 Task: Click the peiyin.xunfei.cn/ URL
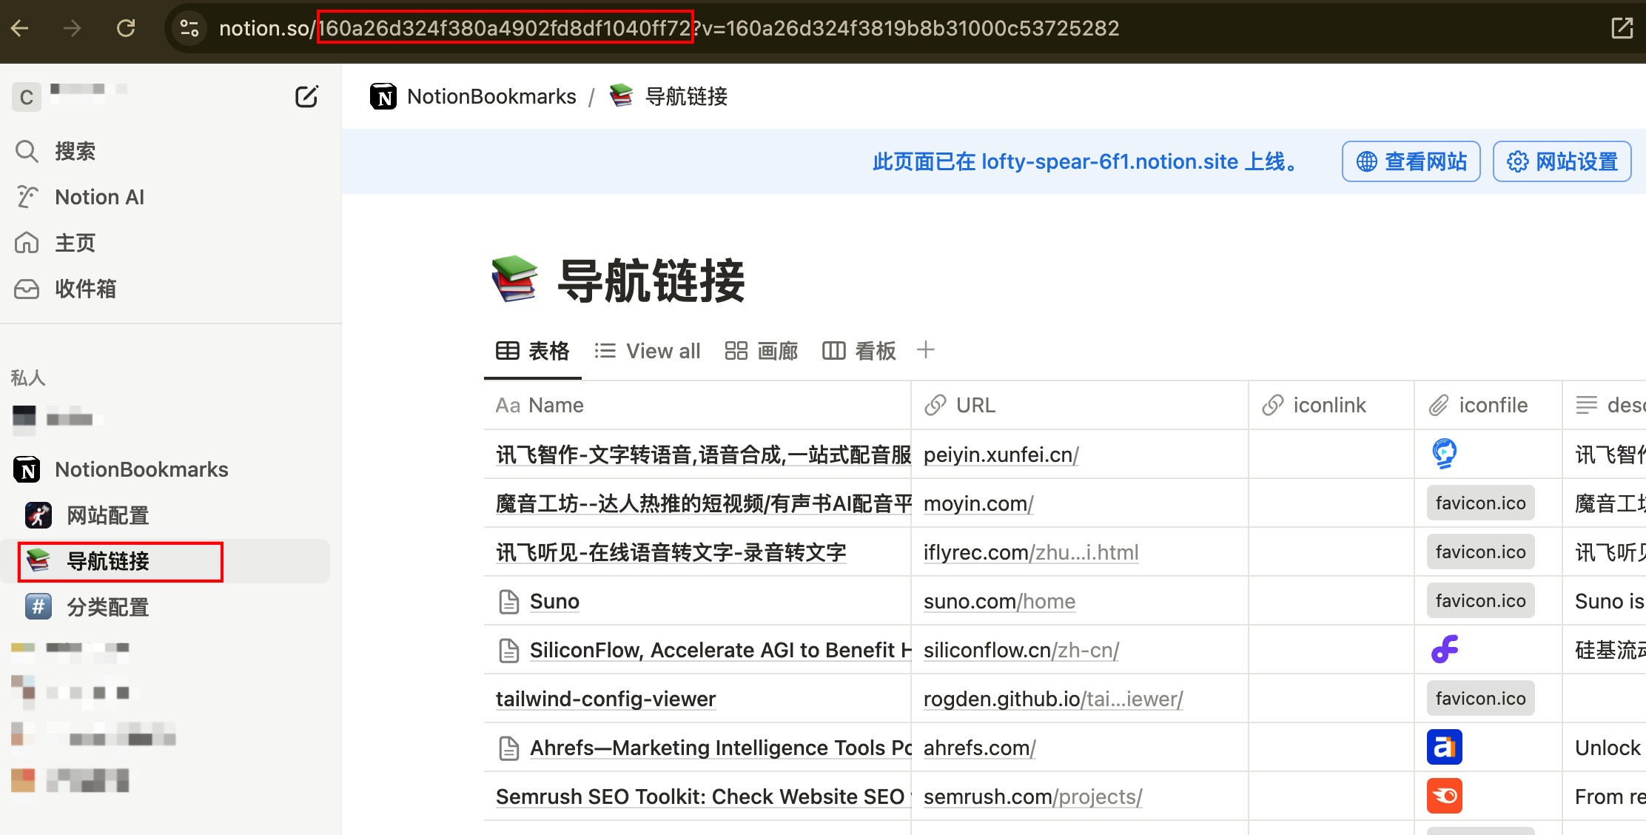pyautogui.click(x=1001, y=455)
